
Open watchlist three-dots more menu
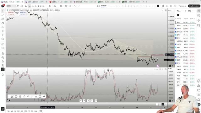point(193,11)
